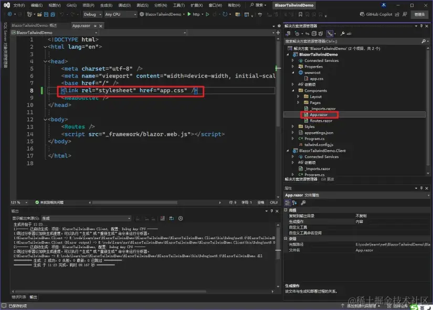Click the Open File folder icon in the toolbar
The image size is (433, 310).
point(39,14)
